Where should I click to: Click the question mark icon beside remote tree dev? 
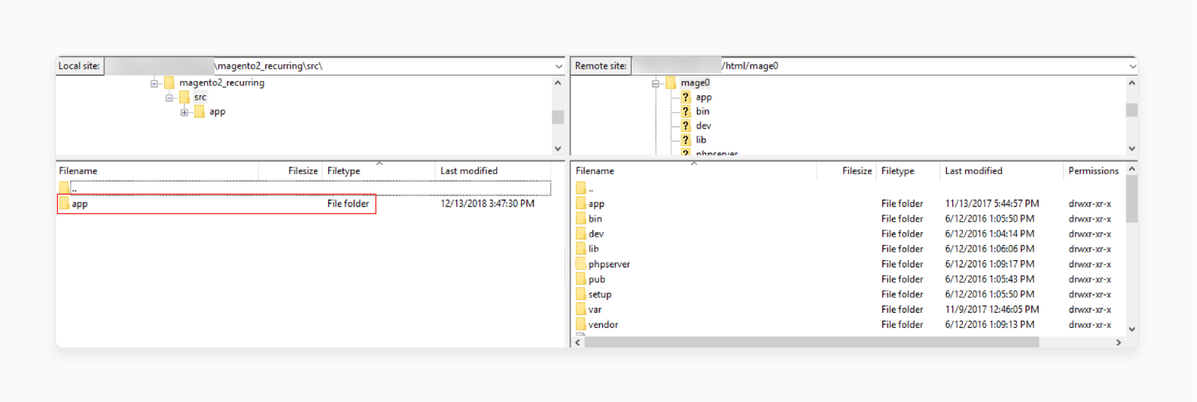685,125
